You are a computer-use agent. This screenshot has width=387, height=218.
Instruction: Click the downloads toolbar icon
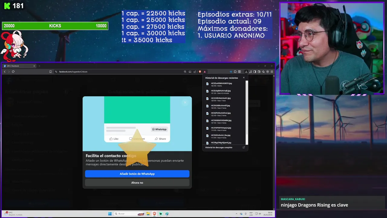pos(246,72)
